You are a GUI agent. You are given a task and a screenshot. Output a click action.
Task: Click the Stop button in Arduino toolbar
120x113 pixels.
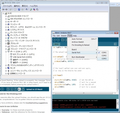tap(58, 40)
